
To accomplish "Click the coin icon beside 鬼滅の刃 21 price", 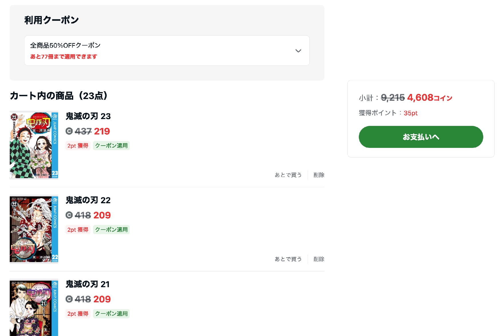I will coord(69,299).
